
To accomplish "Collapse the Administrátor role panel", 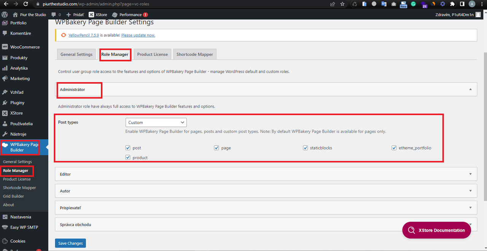I will tap(266, 89).
